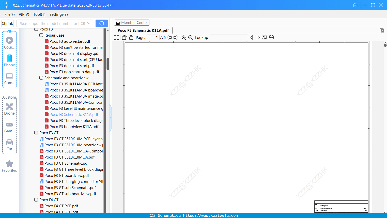Open Poco F3 non startup data.pdf
The width and height of the screenshot is (387, 218).
click(74, 72)
